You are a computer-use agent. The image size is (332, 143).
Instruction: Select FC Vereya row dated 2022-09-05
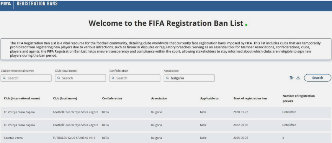pyautogui.click(x=166, y=125)
